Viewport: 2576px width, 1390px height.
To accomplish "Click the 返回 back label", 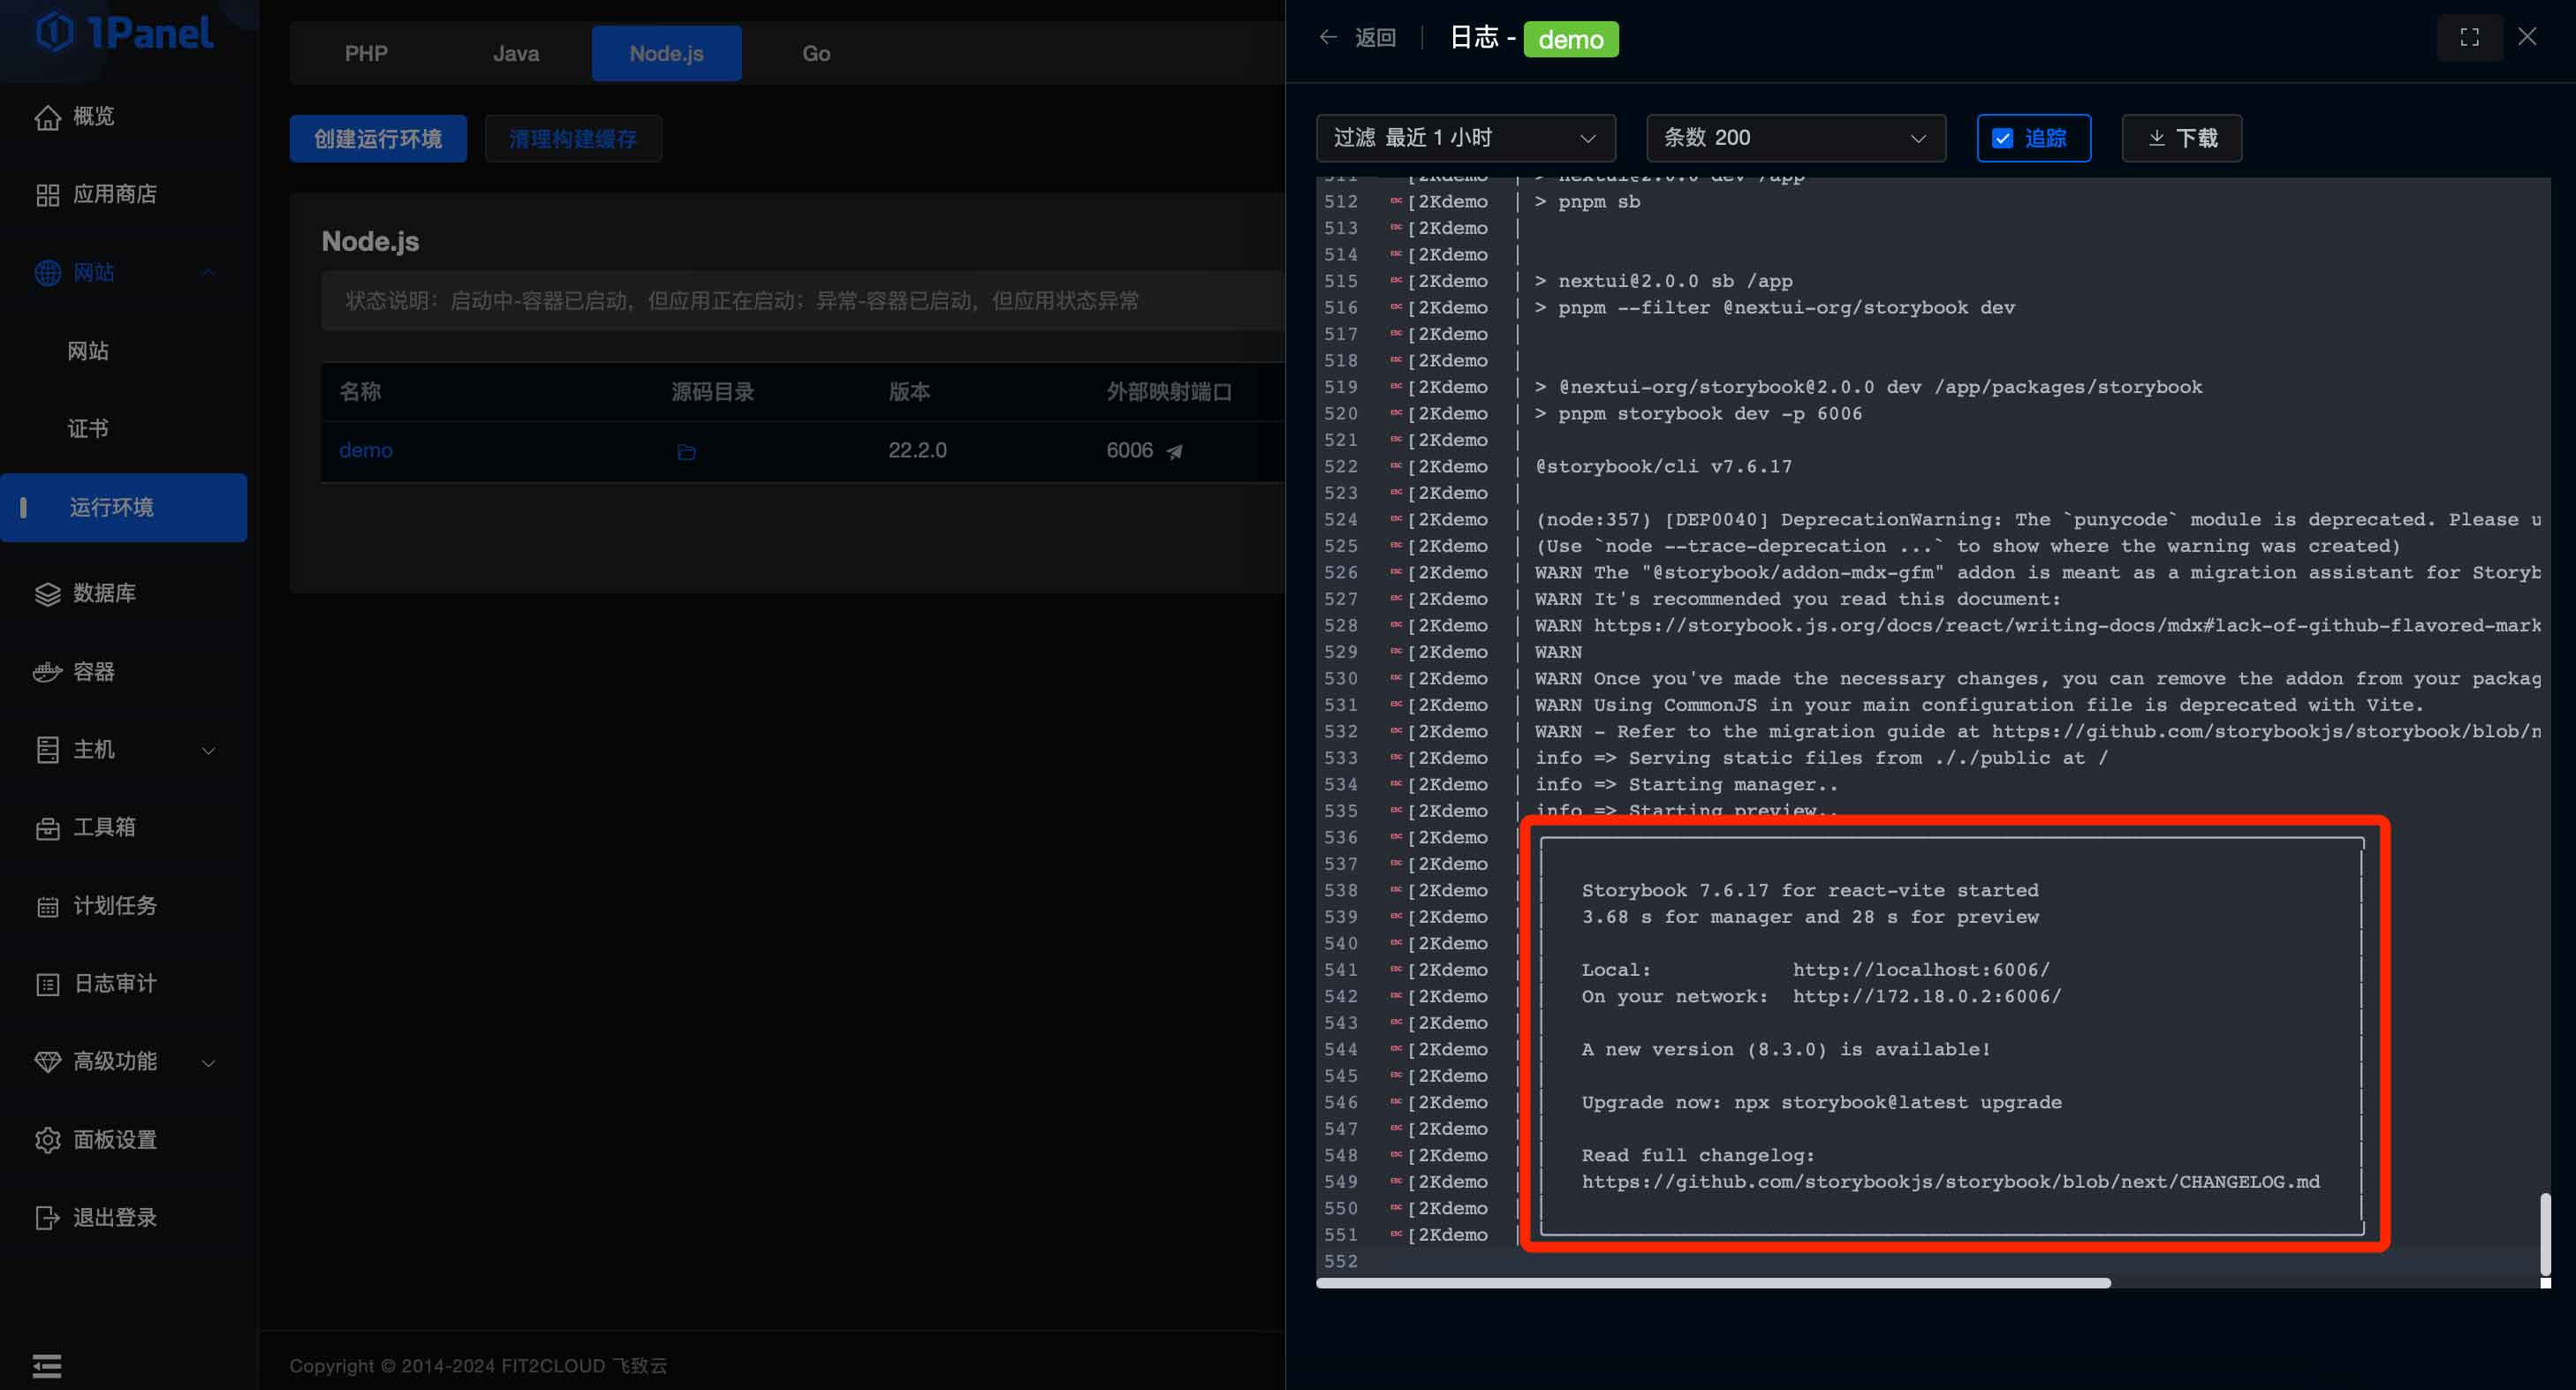I will coord(1375,37).
